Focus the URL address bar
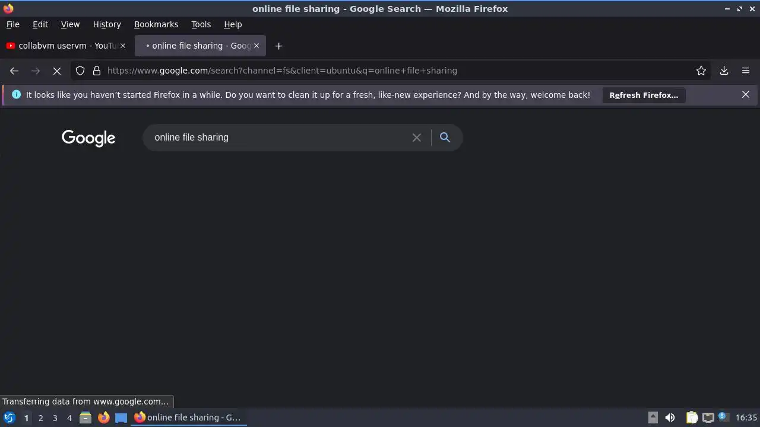This screenshot has width=760, height=427. pyautogui.click(x=392, y=71)
